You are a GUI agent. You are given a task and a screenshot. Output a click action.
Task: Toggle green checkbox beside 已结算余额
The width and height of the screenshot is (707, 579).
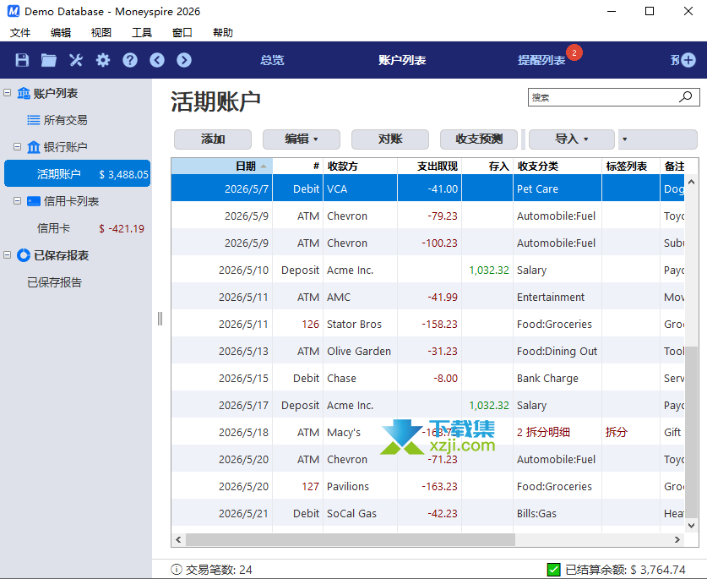tap(554, 570)
